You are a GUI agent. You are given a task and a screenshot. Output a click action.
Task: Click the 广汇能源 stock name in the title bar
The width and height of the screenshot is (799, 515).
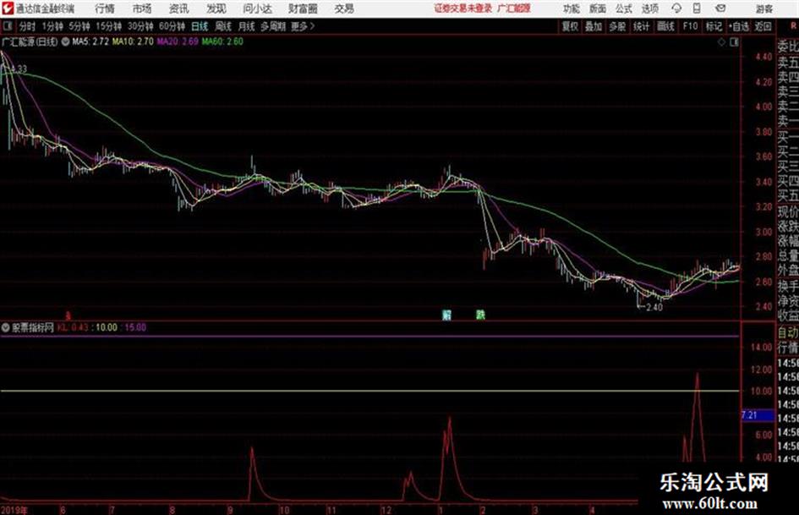(x=514, y=8)
